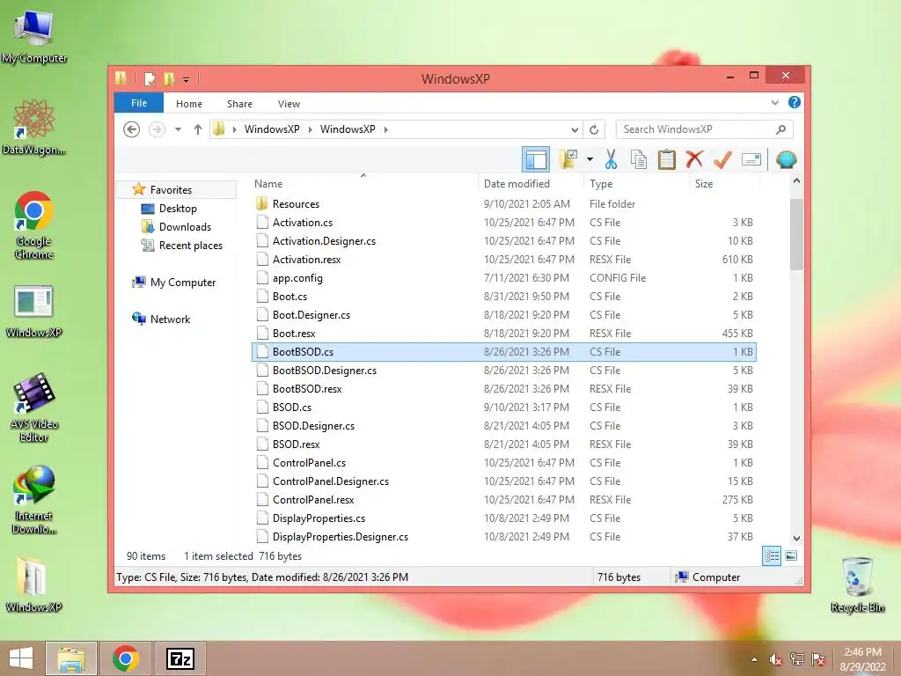Screen dimensions: 901x676
Task: Click the Copy icon in toolbar
Action: pos(639,159)
